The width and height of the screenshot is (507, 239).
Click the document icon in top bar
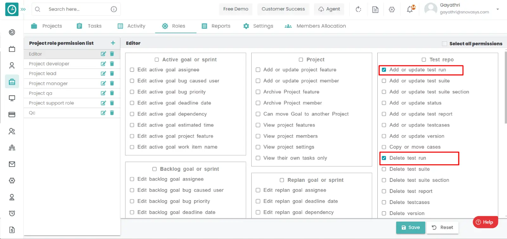375,9
